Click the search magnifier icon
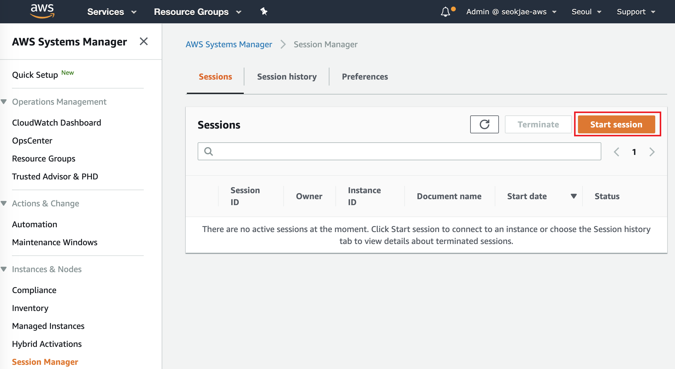Viewport: 675px width, 369px height. tap(208, 151)
